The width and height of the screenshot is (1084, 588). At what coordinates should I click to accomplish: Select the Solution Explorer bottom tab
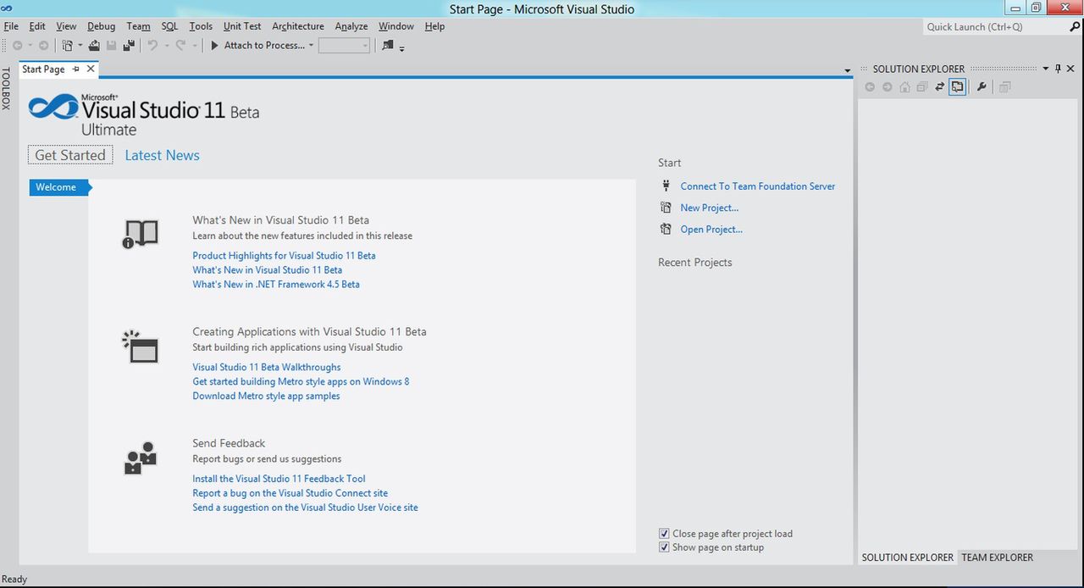tap(907, 557)
